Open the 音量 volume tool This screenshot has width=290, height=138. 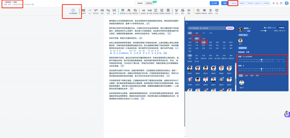(189, 11)
